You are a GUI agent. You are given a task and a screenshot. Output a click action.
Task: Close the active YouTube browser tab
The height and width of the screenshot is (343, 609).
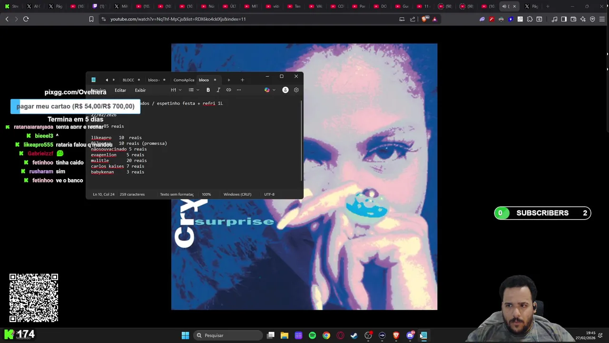click(x=514, y=6)
